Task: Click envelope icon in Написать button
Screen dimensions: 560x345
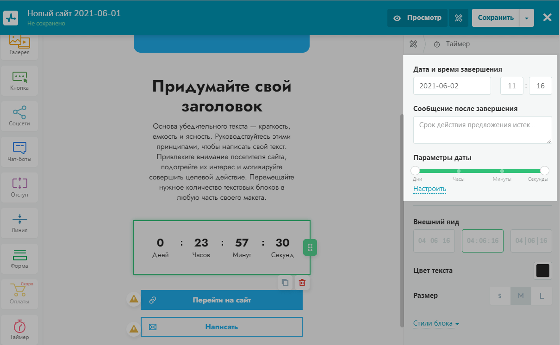Action: click(x=153, y=327)
